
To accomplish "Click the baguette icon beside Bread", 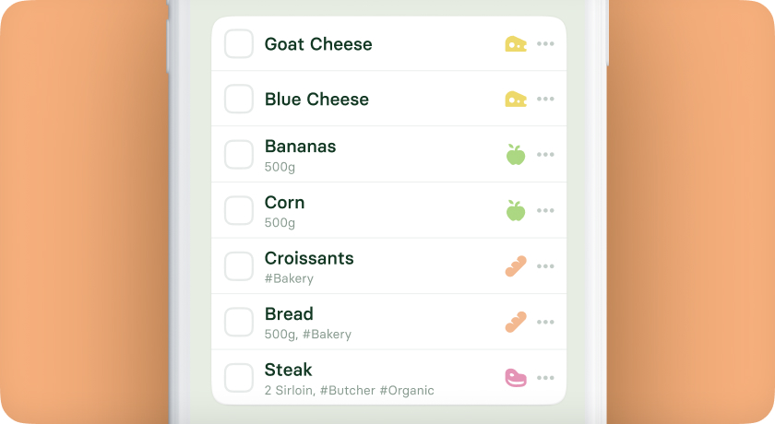I will 516,322.
